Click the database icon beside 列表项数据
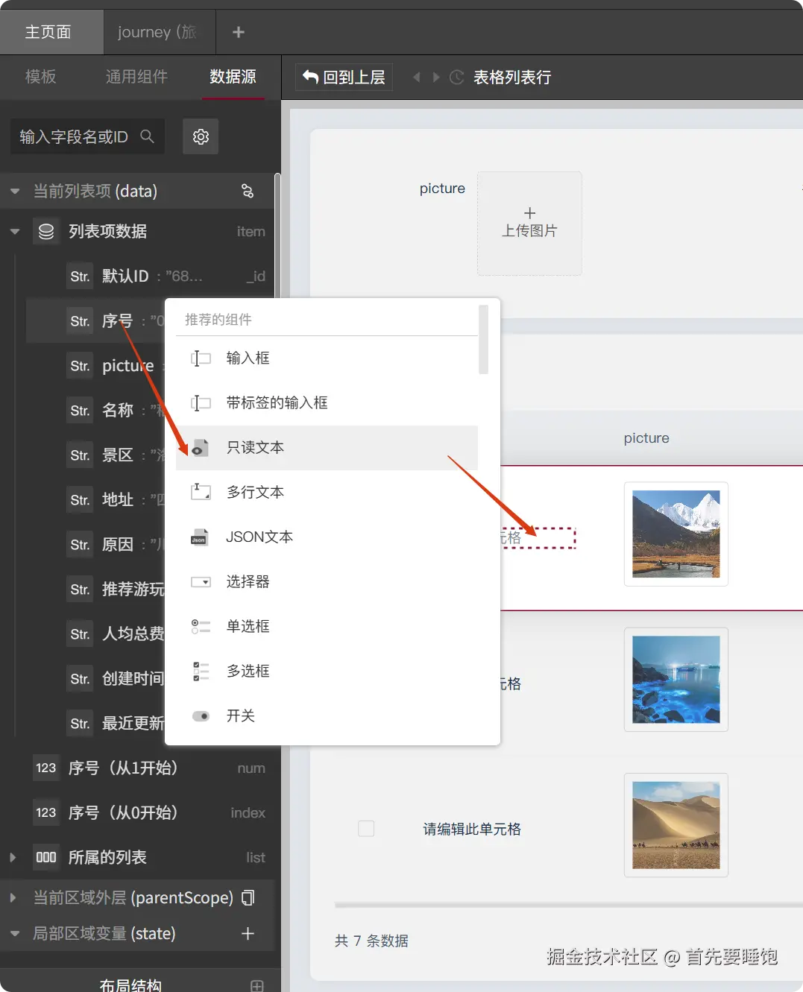The width and height of the screenshot is (803, 992). tap(46, 231)
